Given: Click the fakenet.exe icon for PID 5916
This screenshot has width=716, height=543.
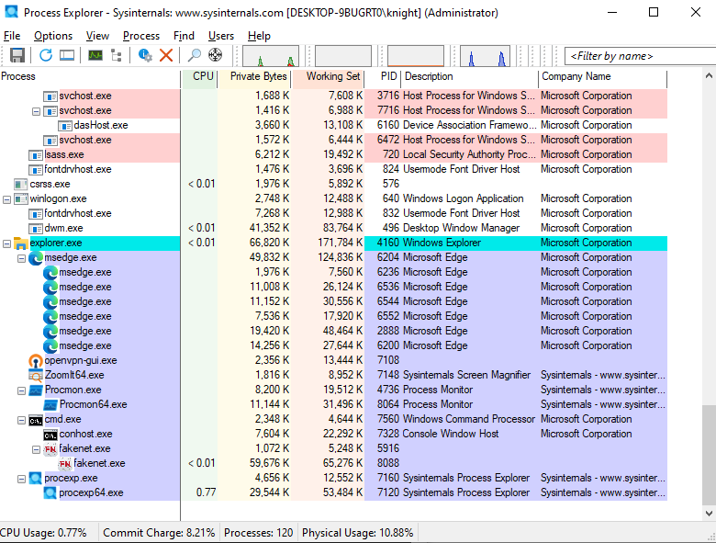Looking at the screenshot, I should (50, 449).
